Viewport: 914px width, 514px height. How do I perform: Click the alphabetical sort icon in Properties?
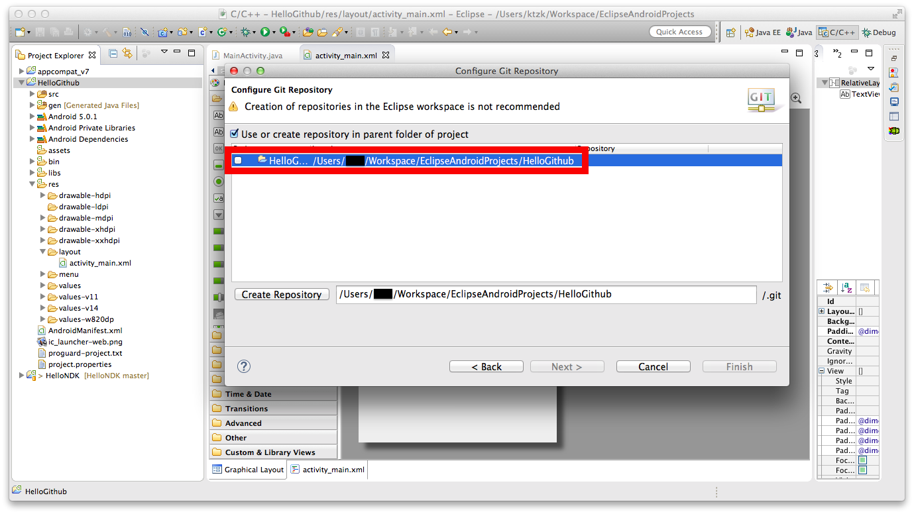point(846,287)
